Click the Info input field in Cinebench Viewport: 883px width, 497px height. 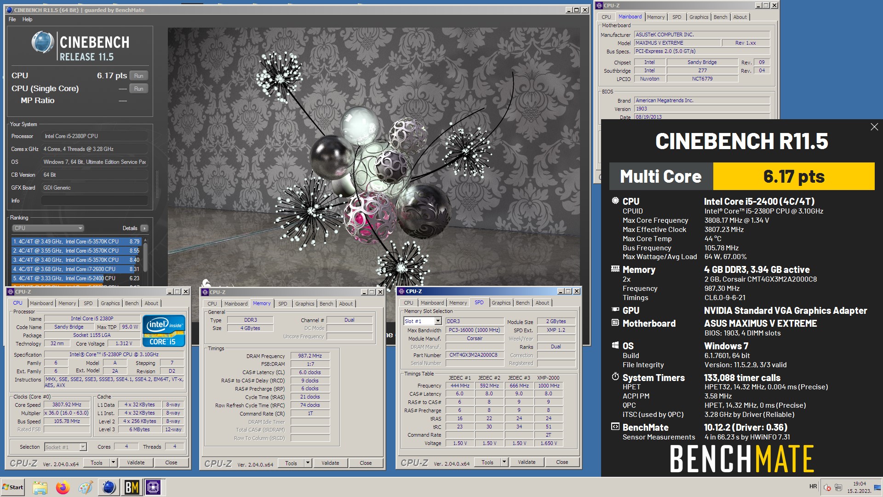(x=95, y=201)
